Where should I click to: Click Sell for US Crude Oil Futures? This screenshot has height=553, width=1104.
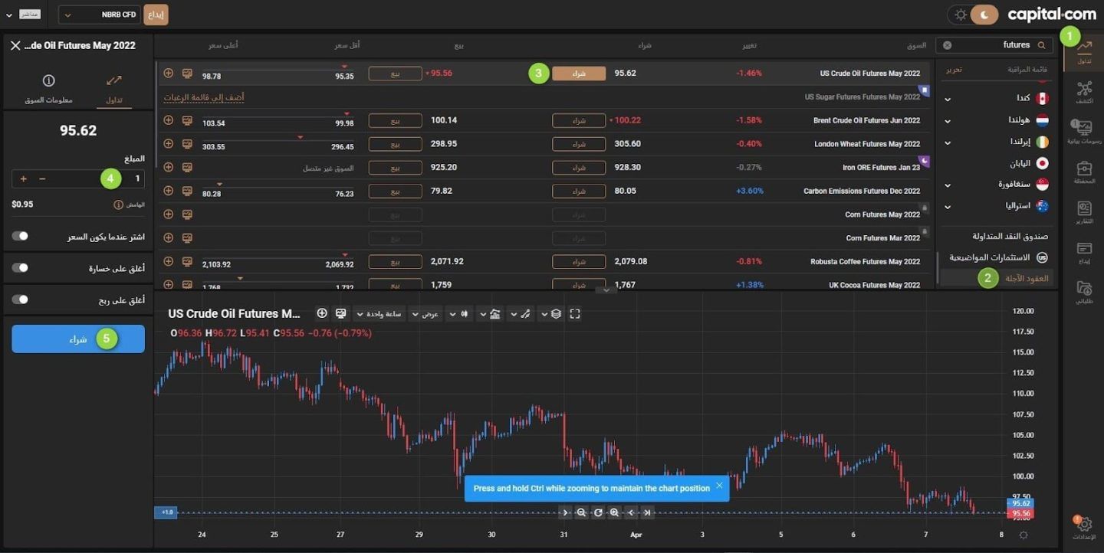point(396,74)
